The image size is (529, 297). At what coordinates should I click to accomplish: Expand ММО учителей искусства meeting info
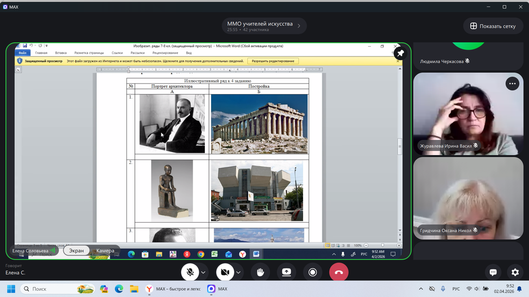264,26
